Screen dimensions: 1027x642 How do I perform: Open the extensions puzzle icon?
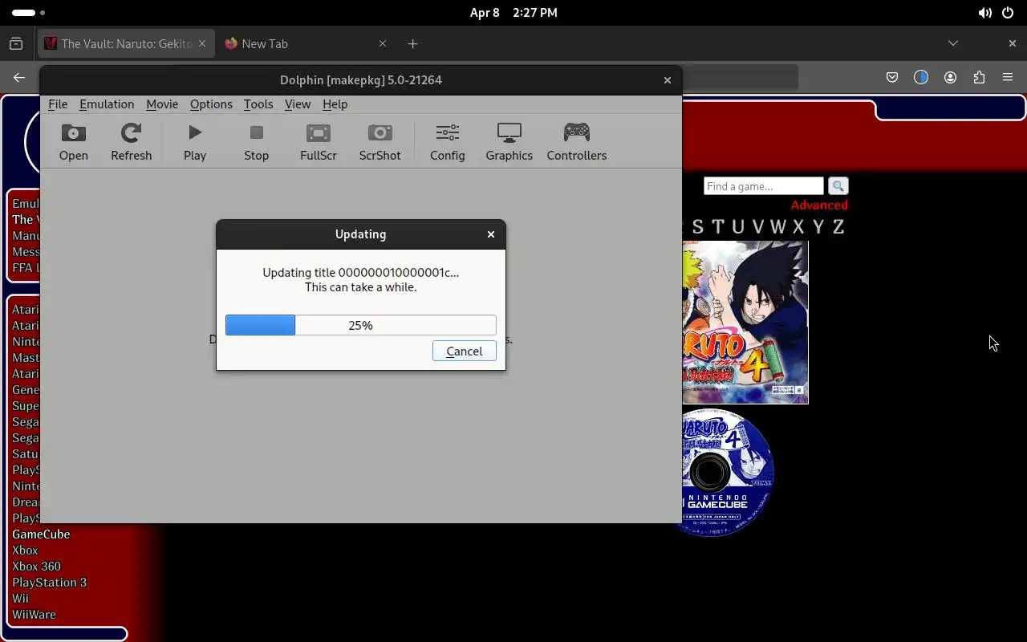point(979,77)
